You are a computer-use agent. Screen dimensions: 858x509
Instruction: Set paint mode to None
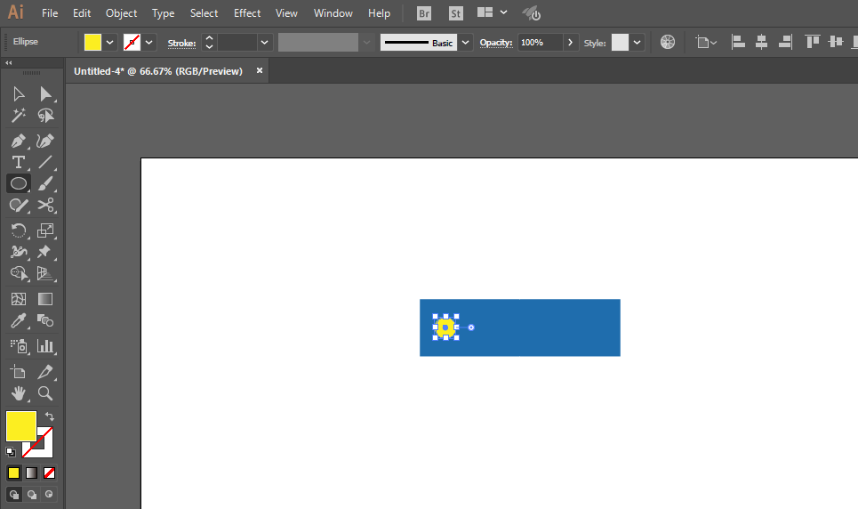pyautogui.click(x=50, y=473)
